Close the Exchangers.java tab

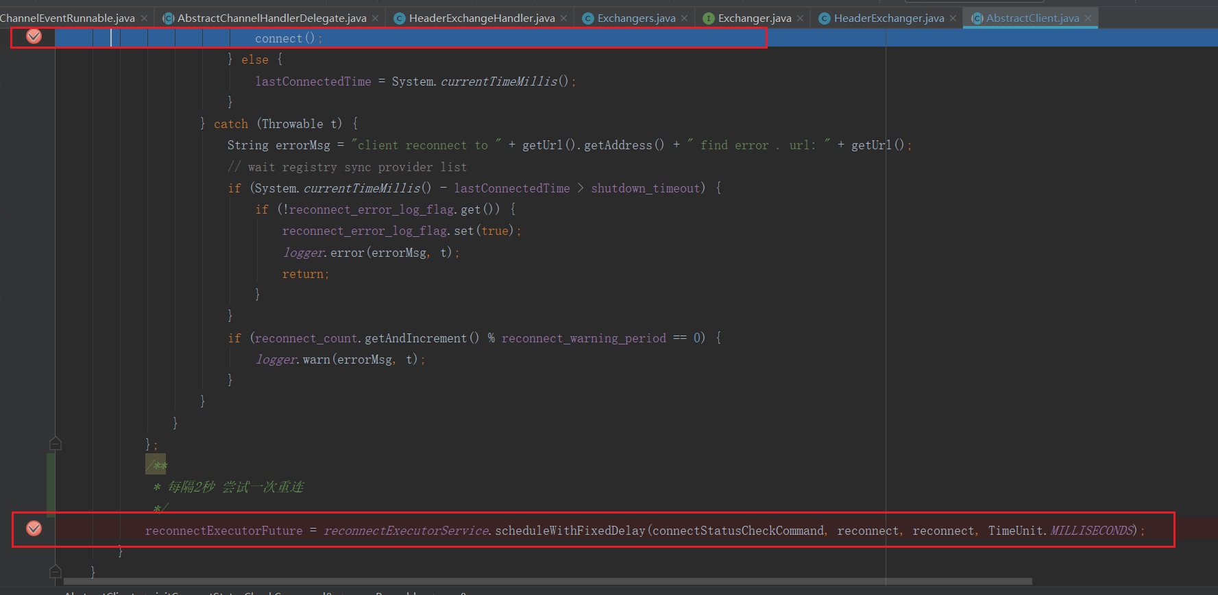coord(684,18)
